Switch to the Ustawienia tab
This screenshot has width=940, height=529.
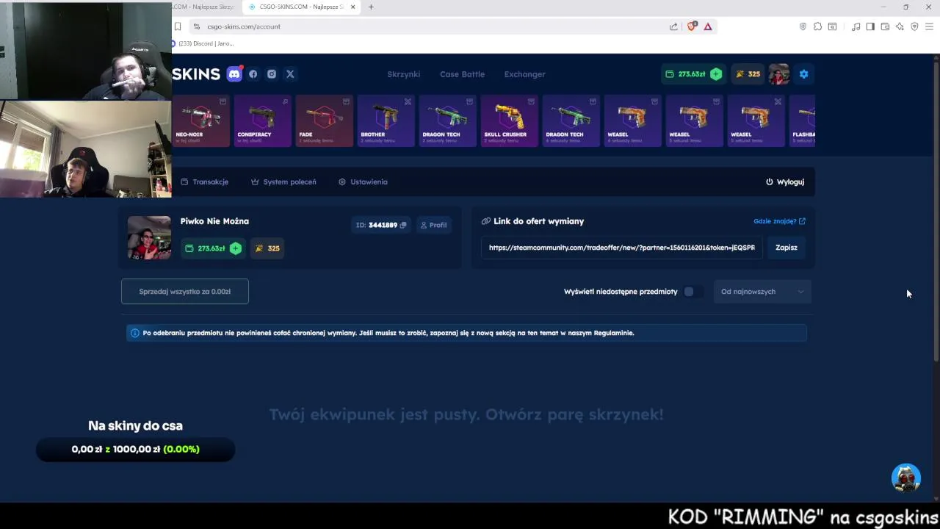[x=363, y=181]
